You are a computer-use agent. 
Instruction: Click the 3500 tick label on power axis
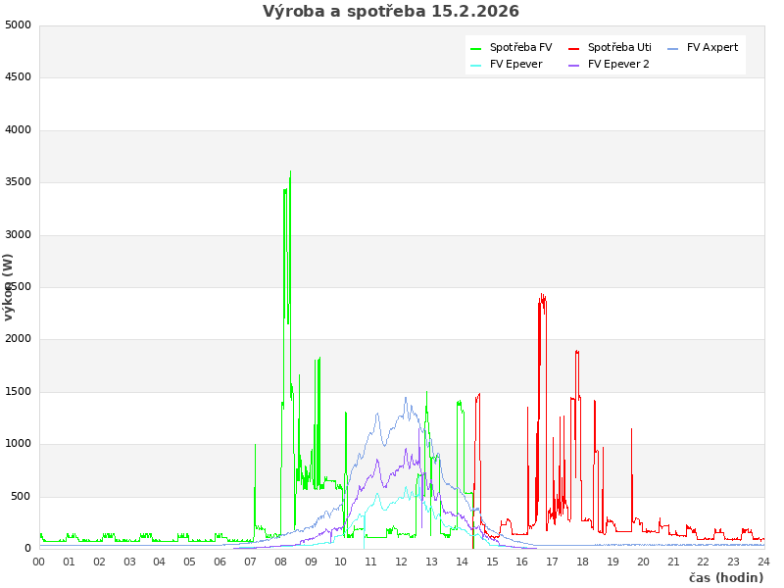pos(18,182)
